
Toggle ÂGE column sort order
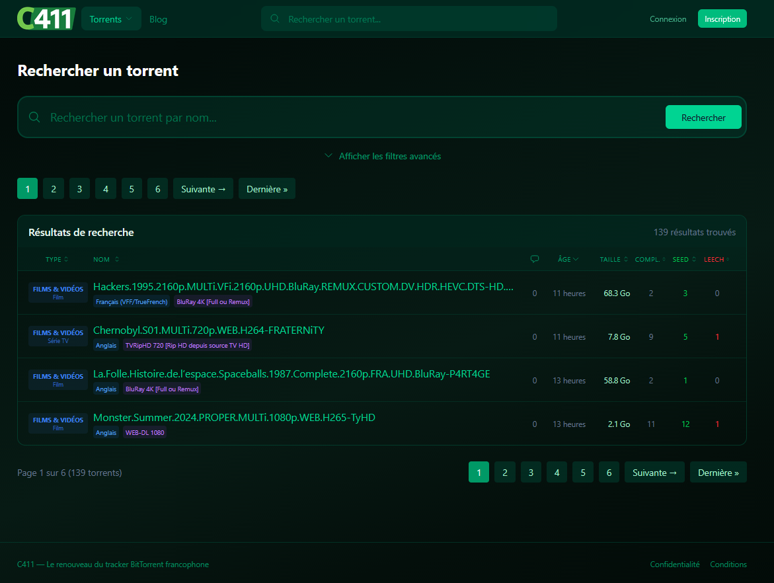[x=568, y=259]
